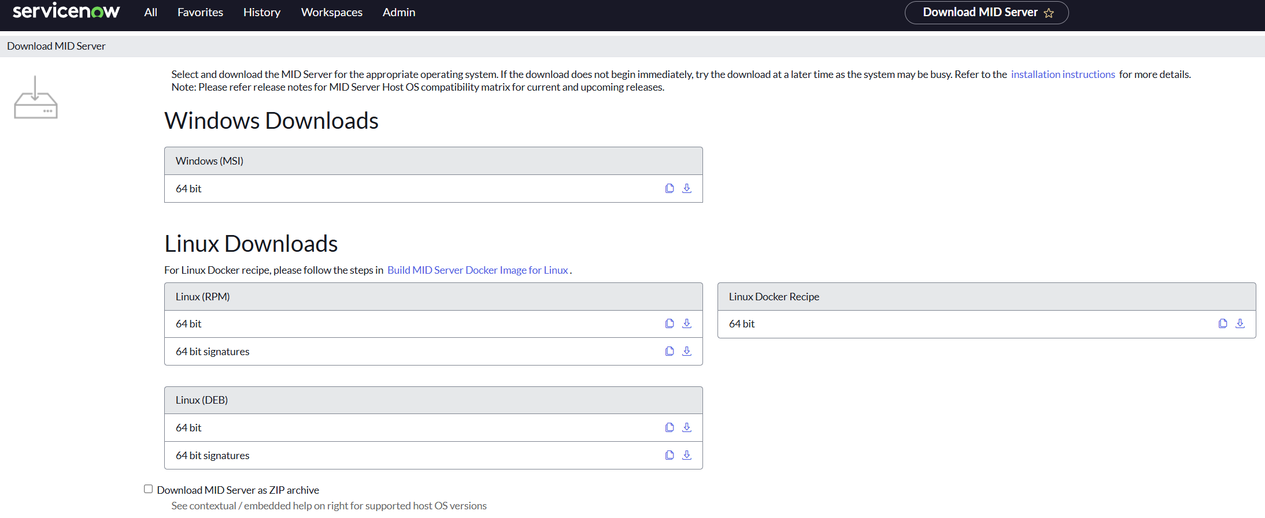
Task: Copy the Linux DEB 64 bit signatures link
Action: click(x=670, y=455)
